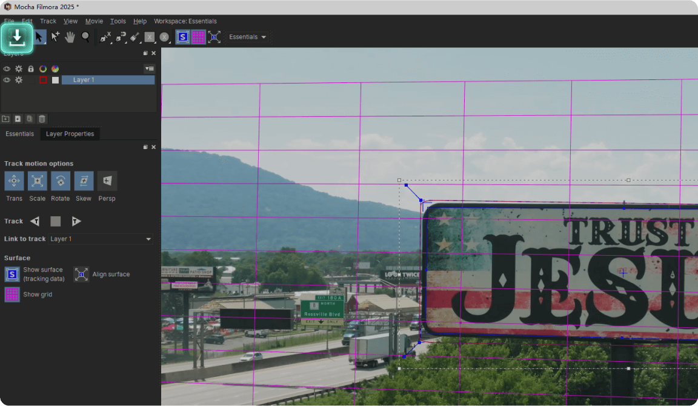Open the Link to track dropdown
Image resolution: width=698 pixels, height=406 pixels.
point(100,239)
